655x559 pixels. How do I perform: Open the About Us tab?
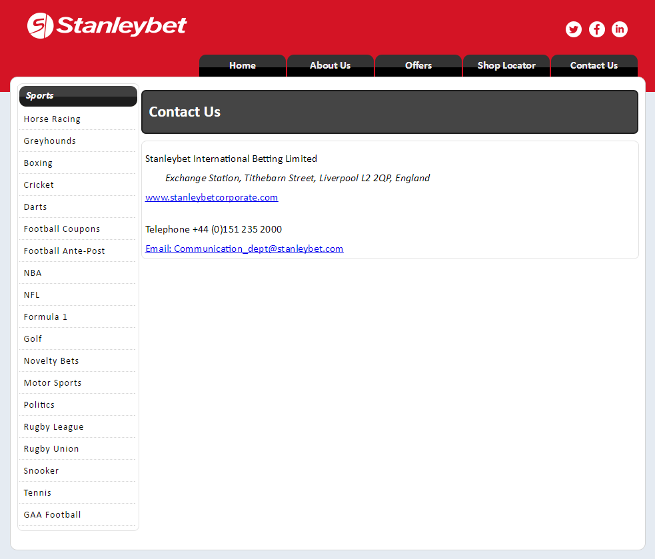330,65
